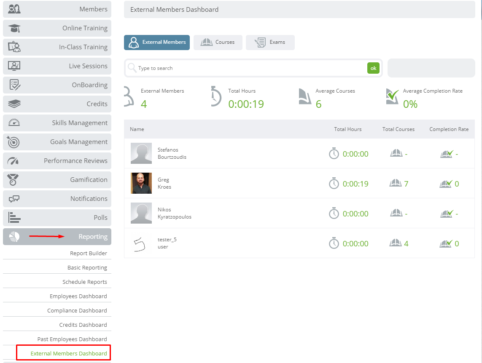482x363 pixels.
Task: Click the Notifications speech bubbles icon
Action: pyautogui.click(x=14, y=199)
